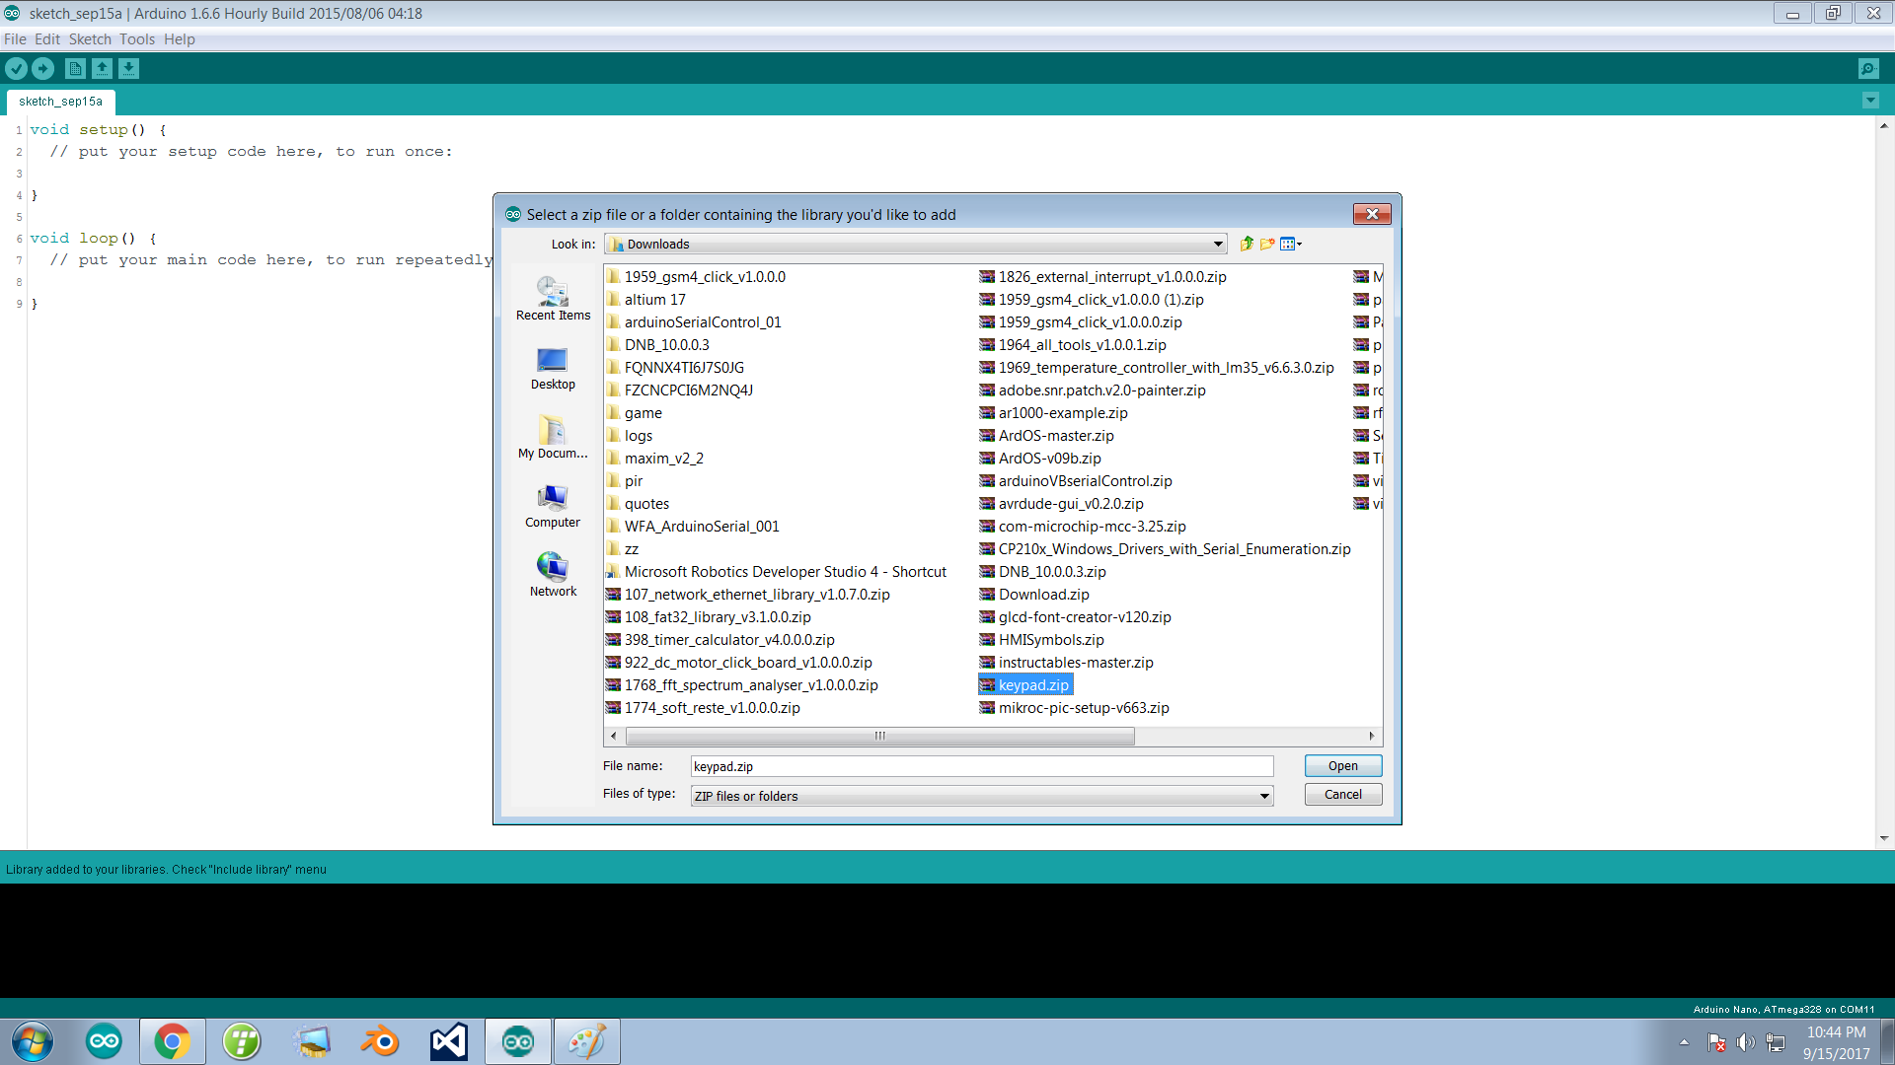The width and height of the screenshot is (1895, 1065).
Task: Click the Up One Level folder icon
Action: point(1247,244)
